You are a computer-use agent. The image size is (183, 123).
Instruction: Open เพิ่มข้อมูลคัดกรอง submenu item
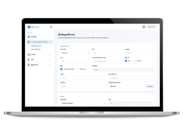36,46
